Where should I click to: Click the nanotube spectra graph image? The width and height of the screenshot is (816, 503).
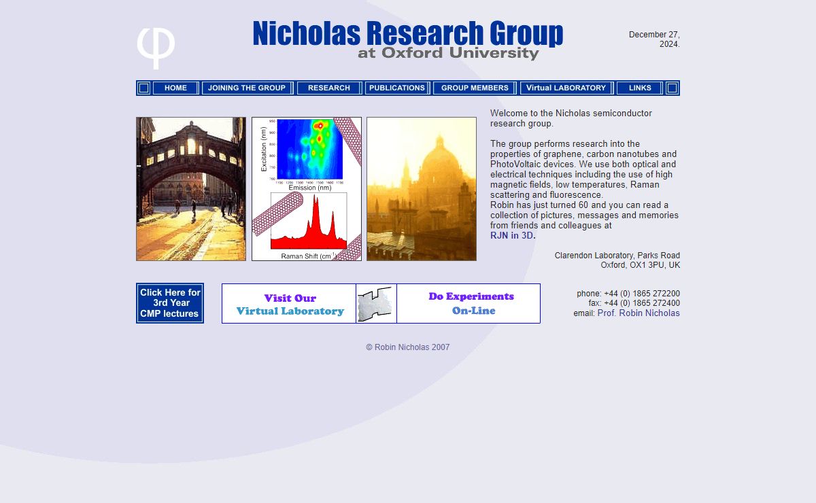click(307, 189)
